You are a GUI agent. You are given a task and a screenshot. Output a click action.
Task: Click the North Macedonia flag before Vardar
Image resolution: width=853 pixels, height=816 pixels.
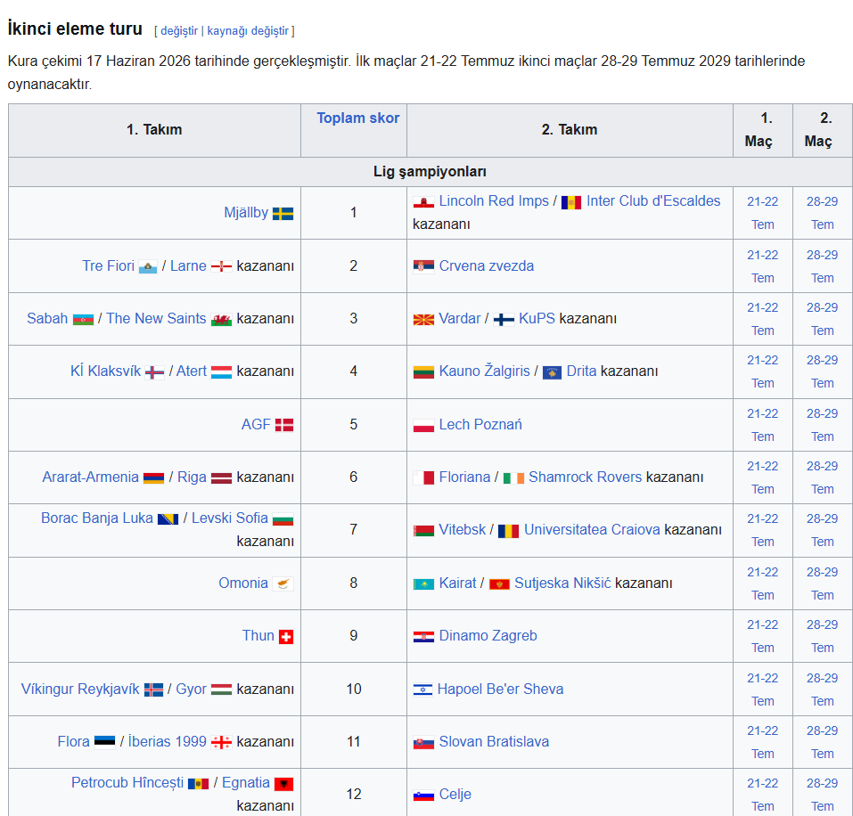point(423,319)
